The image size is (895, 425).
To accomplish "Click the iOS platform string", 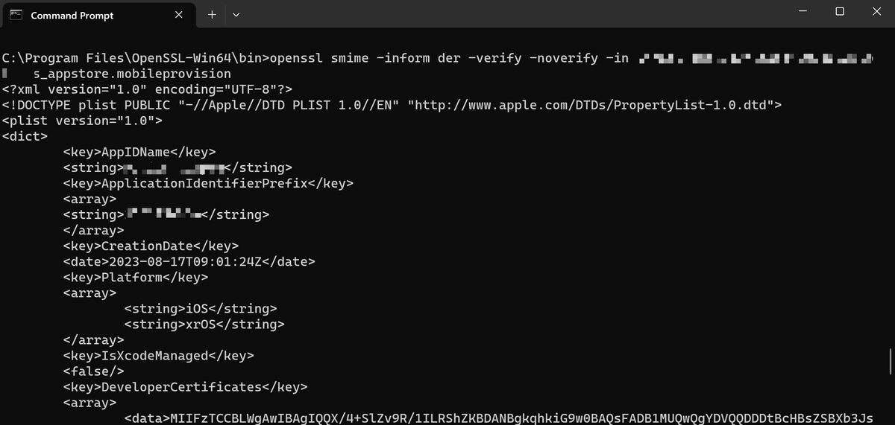I will click(201, 308).
